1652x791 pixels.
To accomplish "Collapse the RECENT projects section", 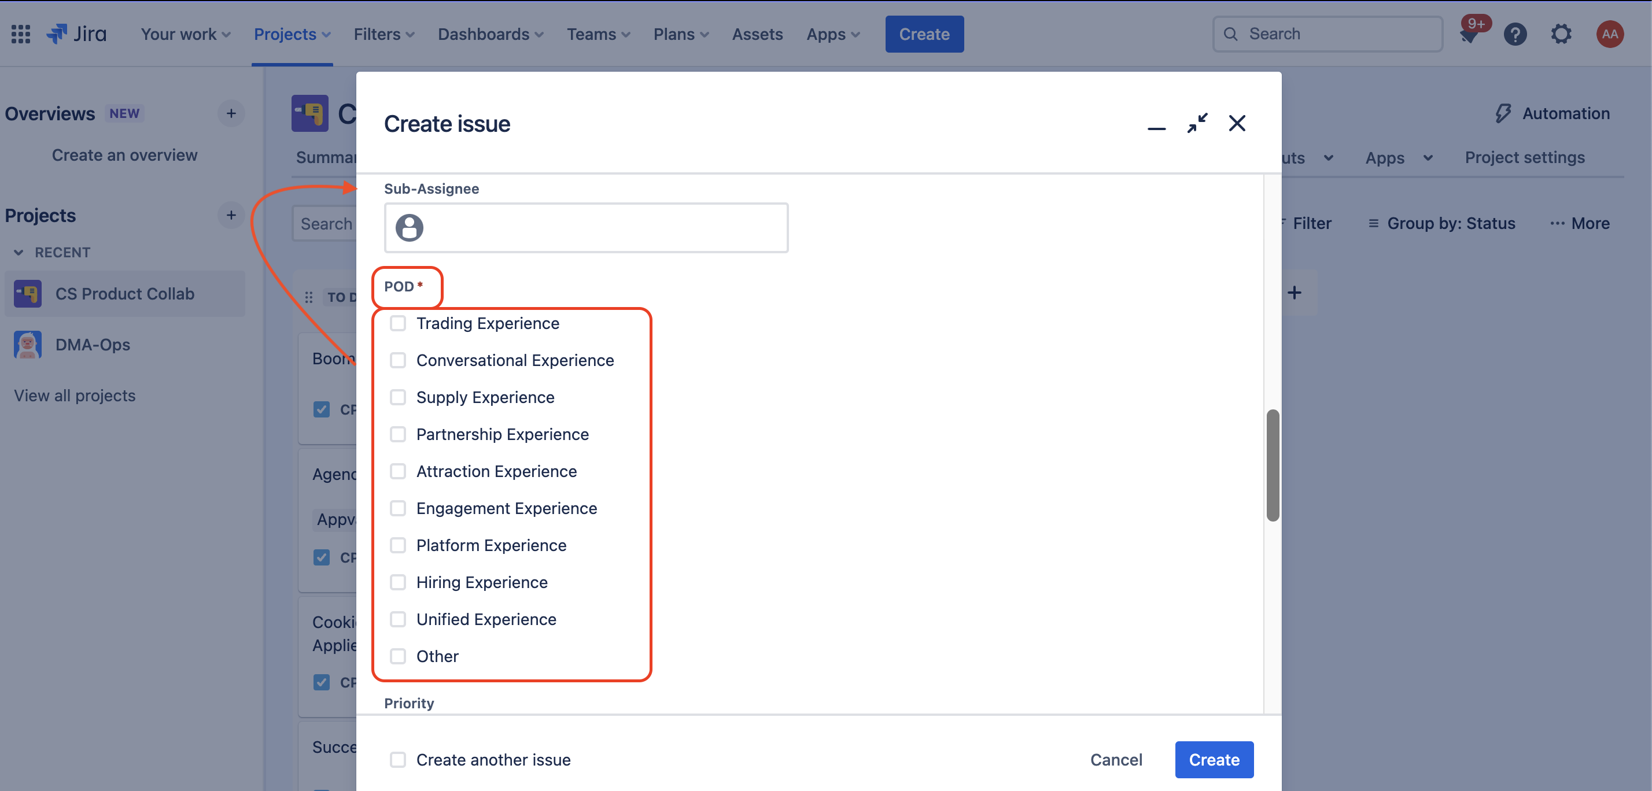I will click(x=19, y=253).
